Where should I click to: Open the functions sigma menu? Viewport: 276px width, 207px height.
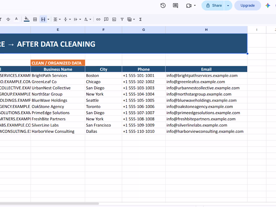click(x=140, y=19)
